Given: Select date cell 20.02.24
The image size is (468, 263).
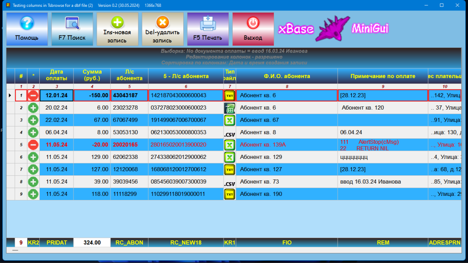Looking at the screenshot, I should tap(56, 108).
